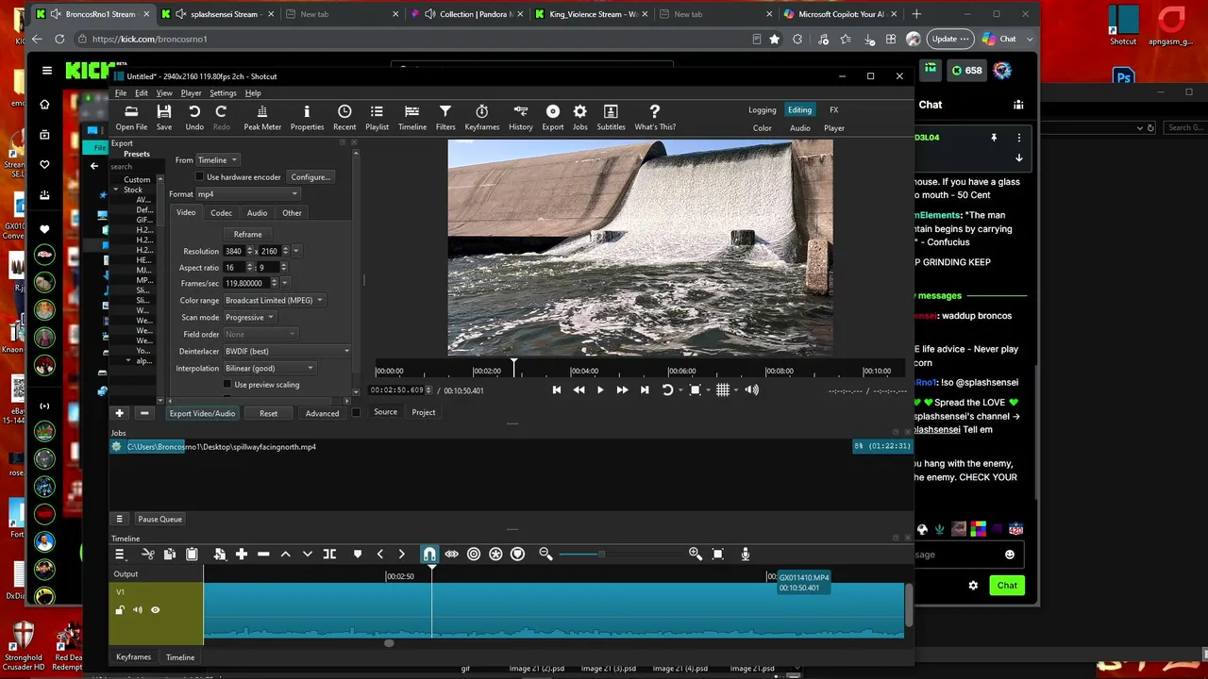Mute track V1 speaker icon
1208x679 pixels.
(x=138, y=610)
